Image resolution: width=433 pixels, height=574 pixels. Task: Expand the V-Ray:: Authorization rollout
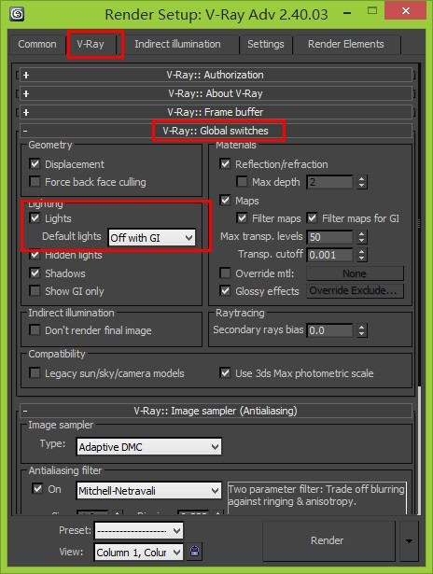[216, 75]
